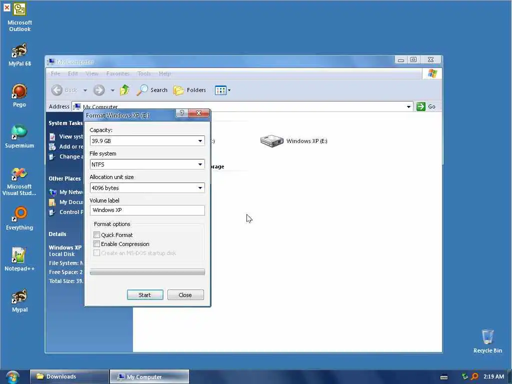Open the File menu in My Computer
This screenshot has width=512, height=384.
pos(55,73)
